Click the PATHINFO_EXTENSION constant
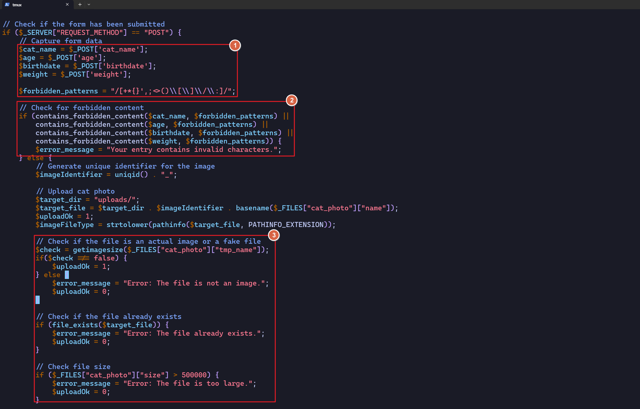The height and width of the screenshot is (409, 640). point(286,225)
